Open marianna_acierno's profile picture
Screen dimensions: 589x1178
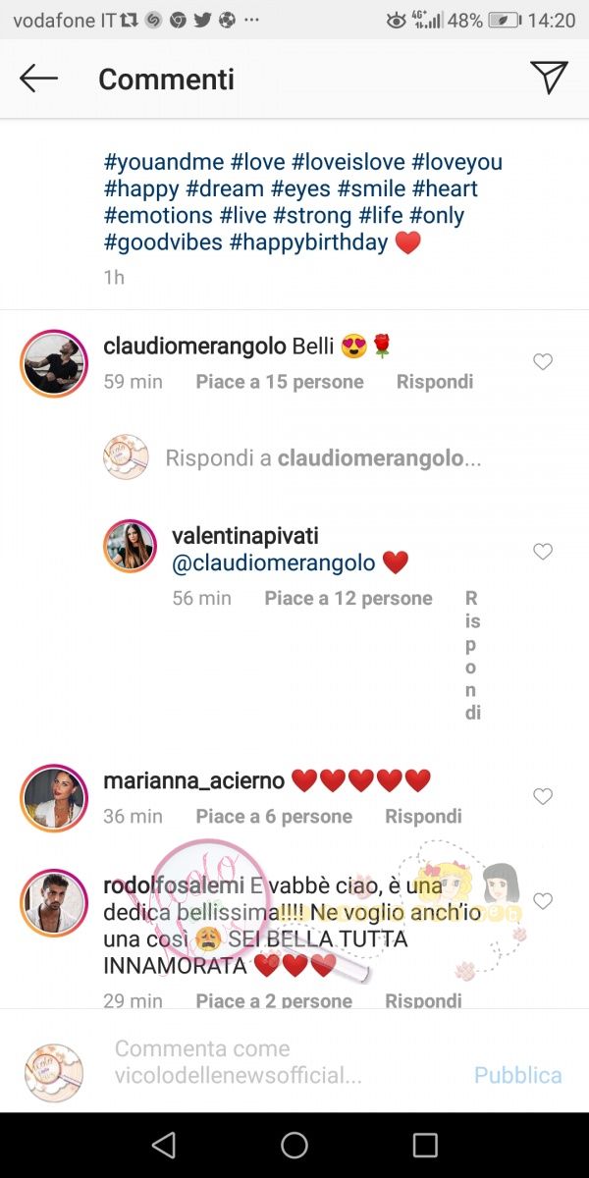click(x=55, y=797)
